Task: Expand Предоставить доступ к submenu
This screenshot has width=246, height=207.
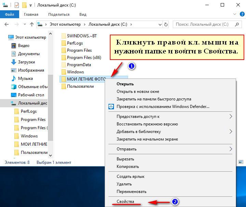Action: (170, 117)
